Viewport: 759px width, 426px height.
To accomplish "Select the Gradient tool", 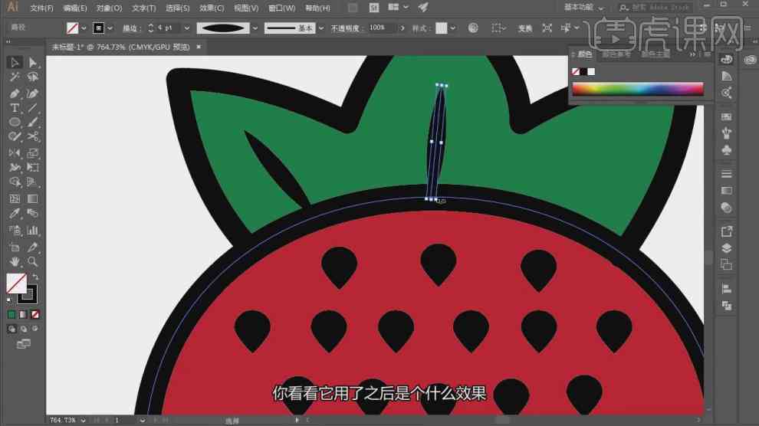I will [32, 198].
